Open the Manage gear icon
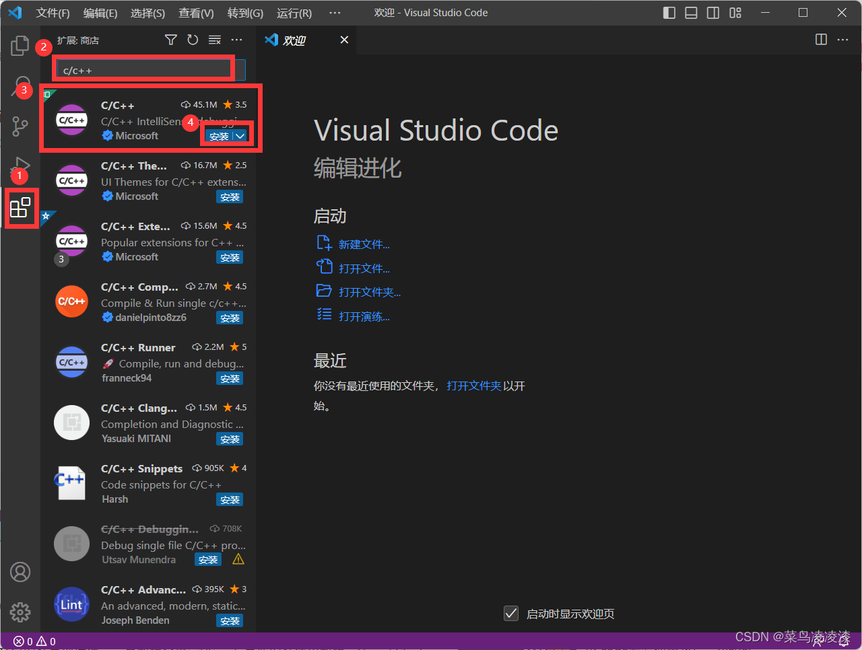Viewport: 862px width, 650px height. point(20,612)
